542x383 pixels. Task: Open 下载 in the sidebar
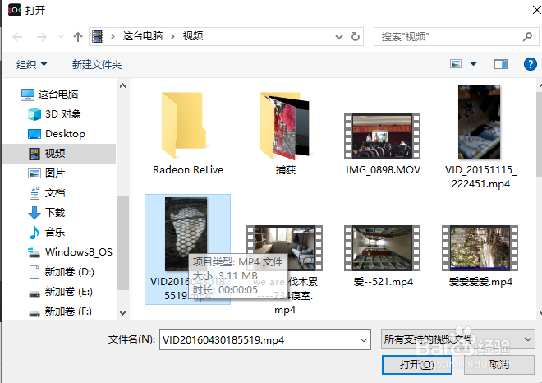(55, 212)
